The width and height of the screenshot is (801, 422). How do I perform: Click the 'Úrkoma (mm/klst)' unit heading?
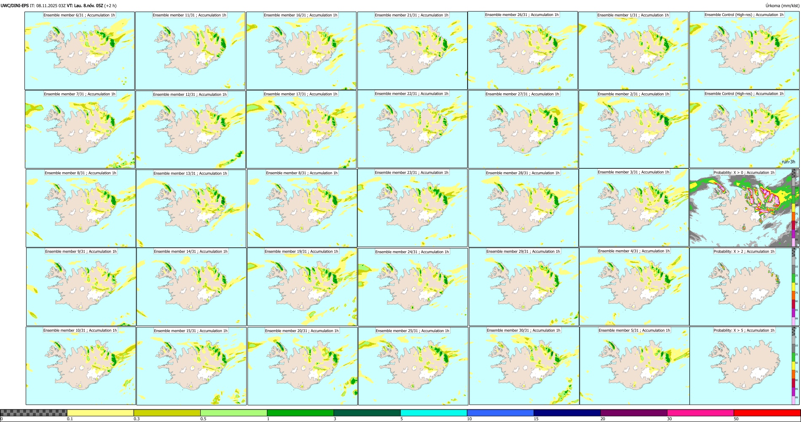(x=782, y=5)
